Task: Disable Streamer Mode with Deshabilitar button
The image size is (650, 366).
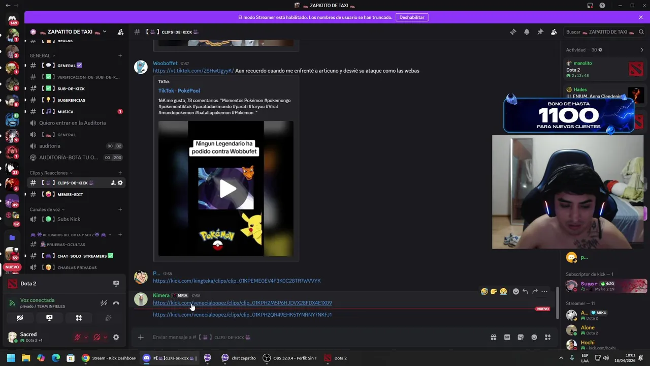Action: (412, 17)
